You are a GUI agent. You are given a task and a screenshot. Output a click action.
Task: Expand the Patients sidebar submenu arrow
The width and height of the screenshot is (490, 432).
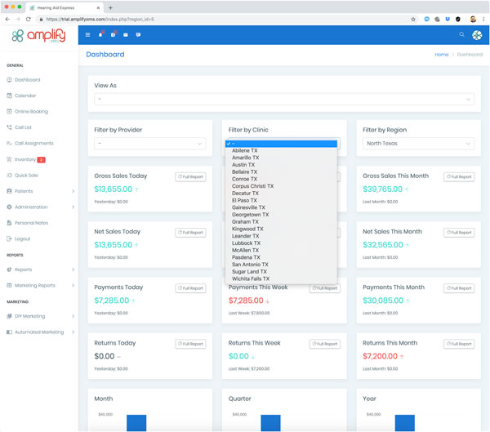[73, 191]
